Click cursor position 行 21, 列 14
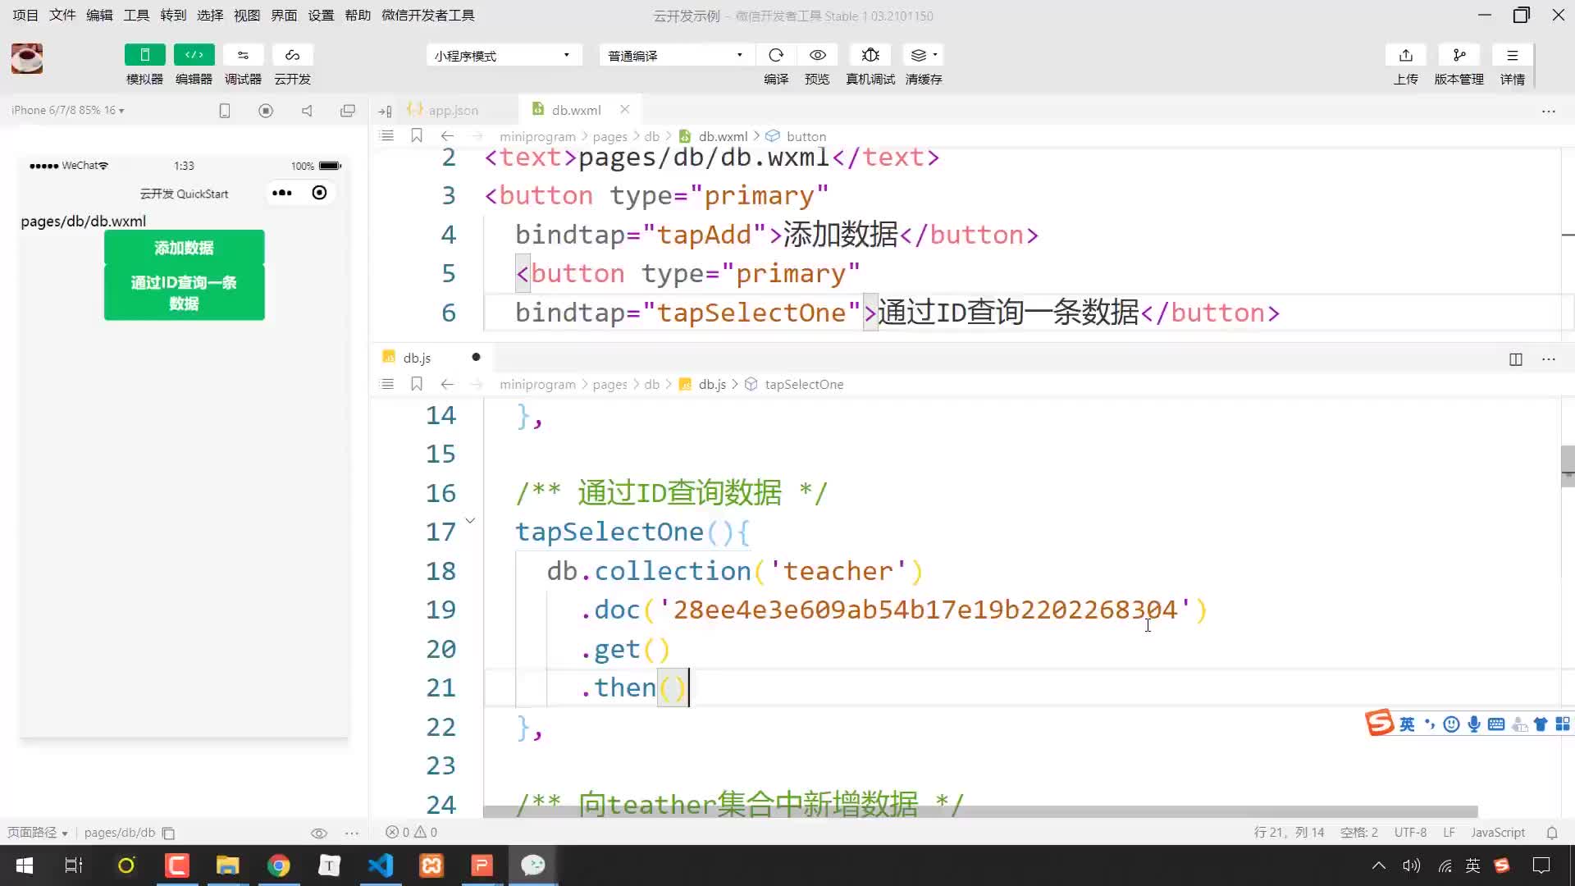This screenshot has width=1575, height=886. click(1289, 833)
